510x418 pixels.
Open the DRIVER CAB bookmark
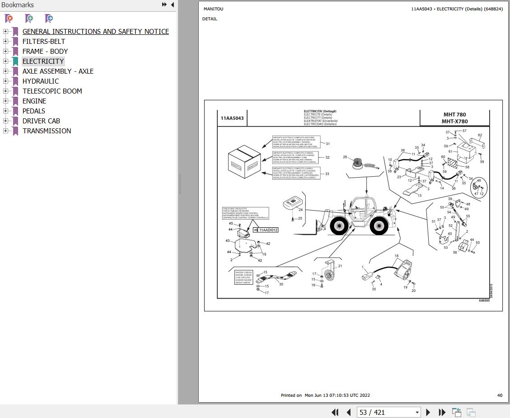click(x=41, y=121)
